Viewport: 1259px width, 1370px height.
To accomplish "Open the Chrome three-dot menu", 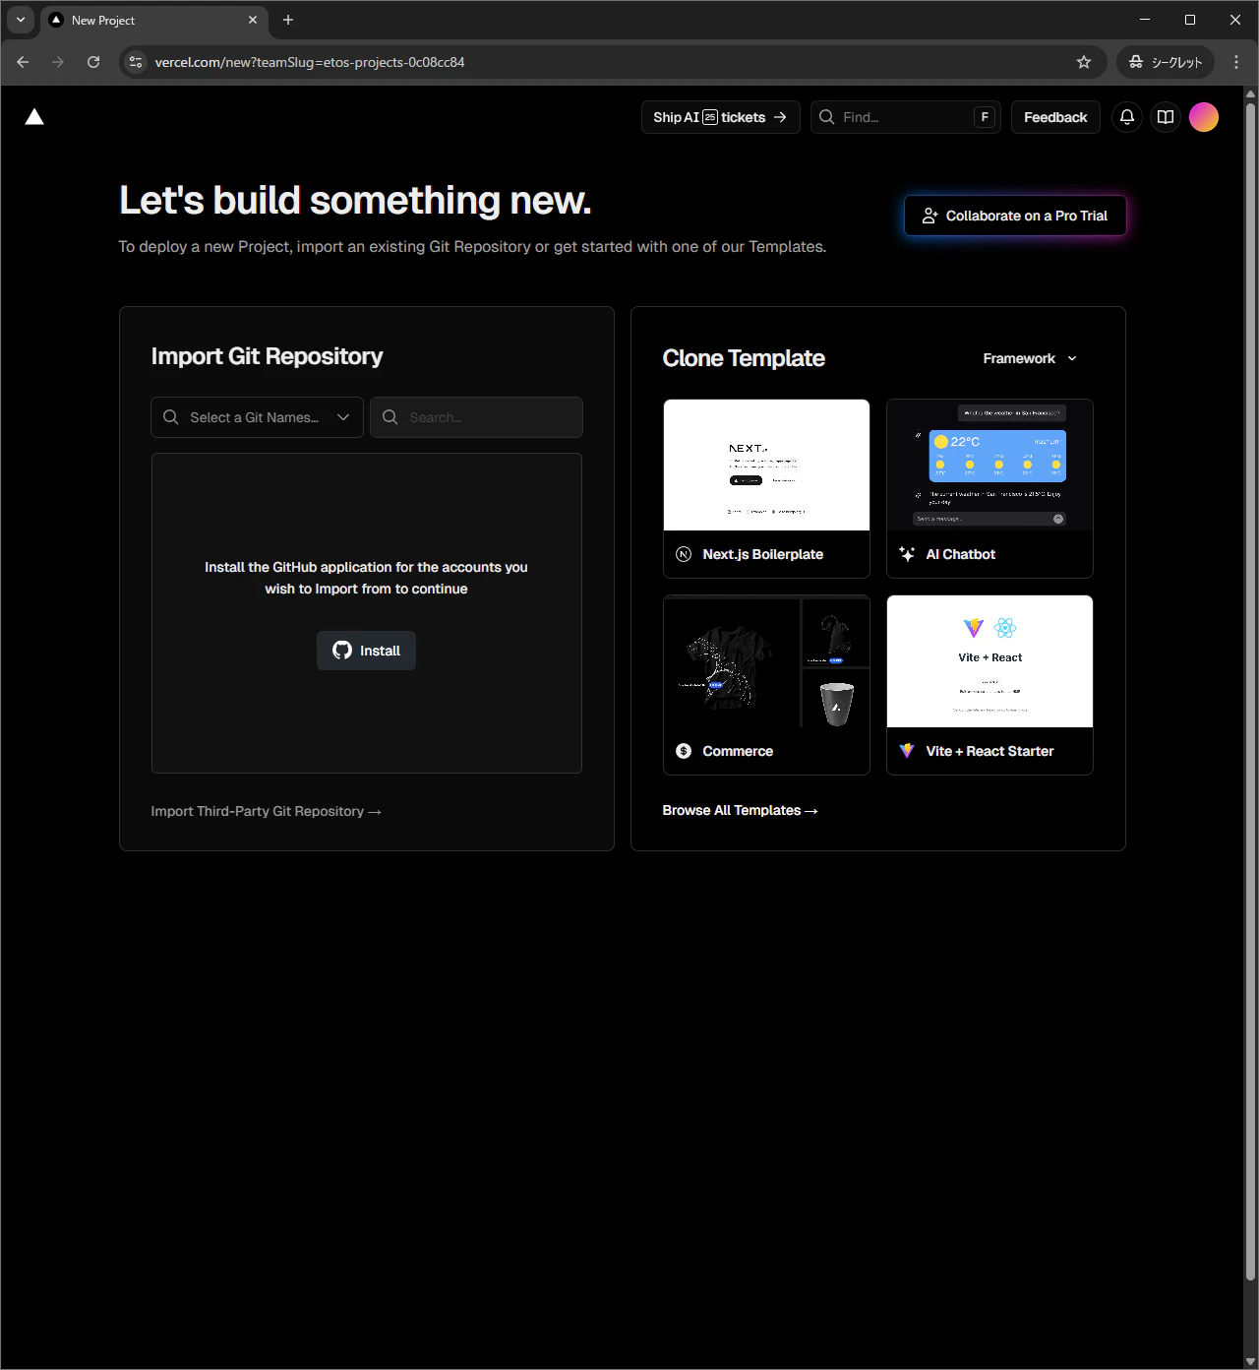I will coord(1236,62).
